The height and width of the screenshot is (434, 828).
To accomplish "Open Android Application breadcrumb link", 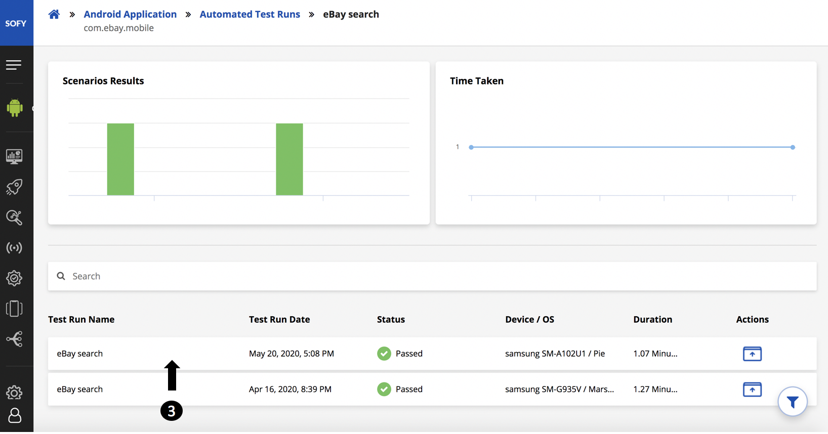I will pyautogui.click(x=130, y=14).
